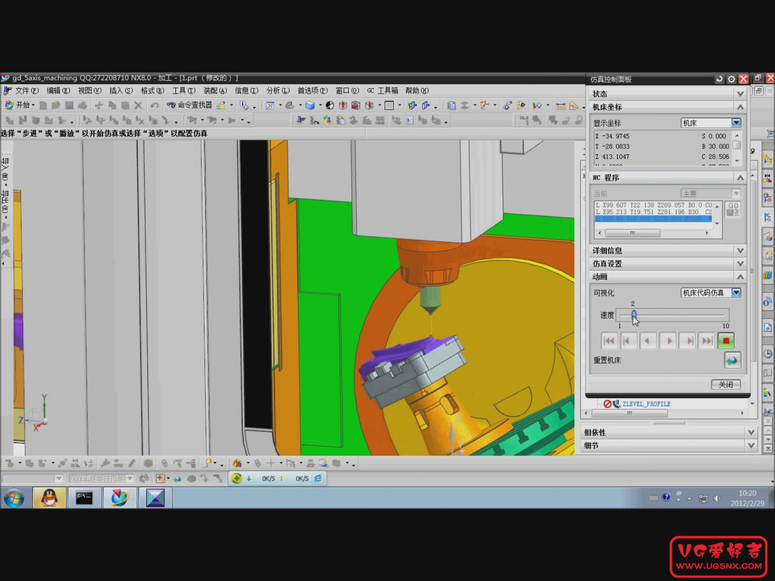Click the shaded cube render style icon
This screenshot has width=775, height=581.
[310, 105]
